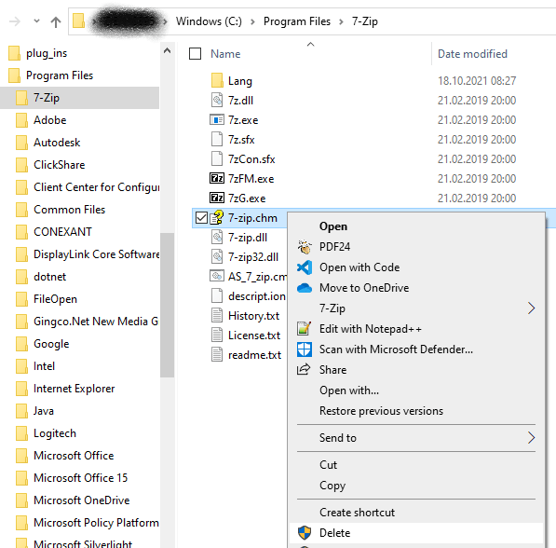Click the 7-zip32.dll file icon
Viewport: 556px width, 548px height.
217,256
